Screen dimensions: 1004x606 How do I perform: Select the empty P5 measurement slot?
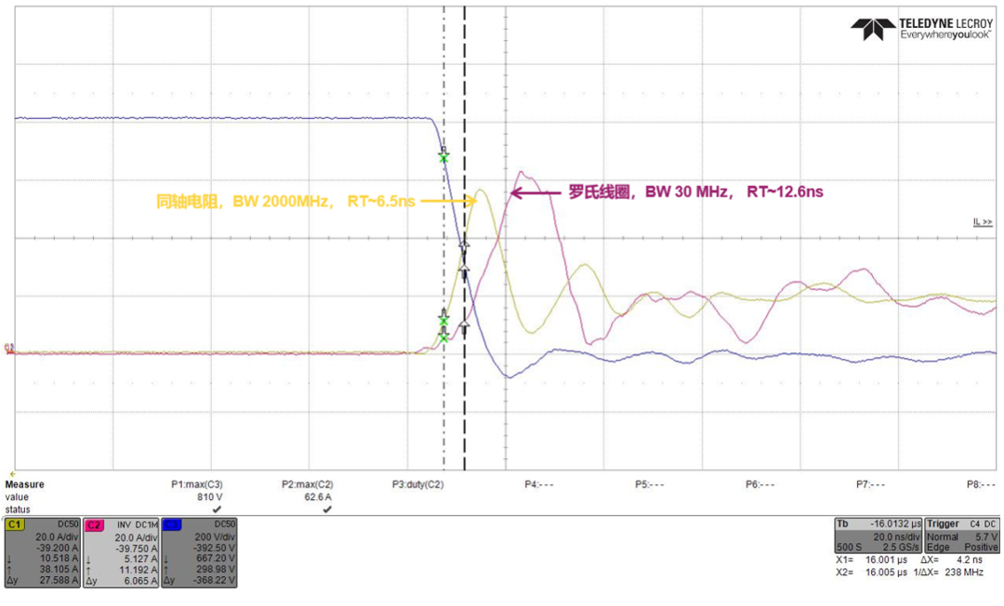[x=649, y=484]
